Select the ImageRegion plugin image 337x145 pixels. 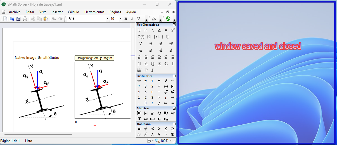click(102, 90)
